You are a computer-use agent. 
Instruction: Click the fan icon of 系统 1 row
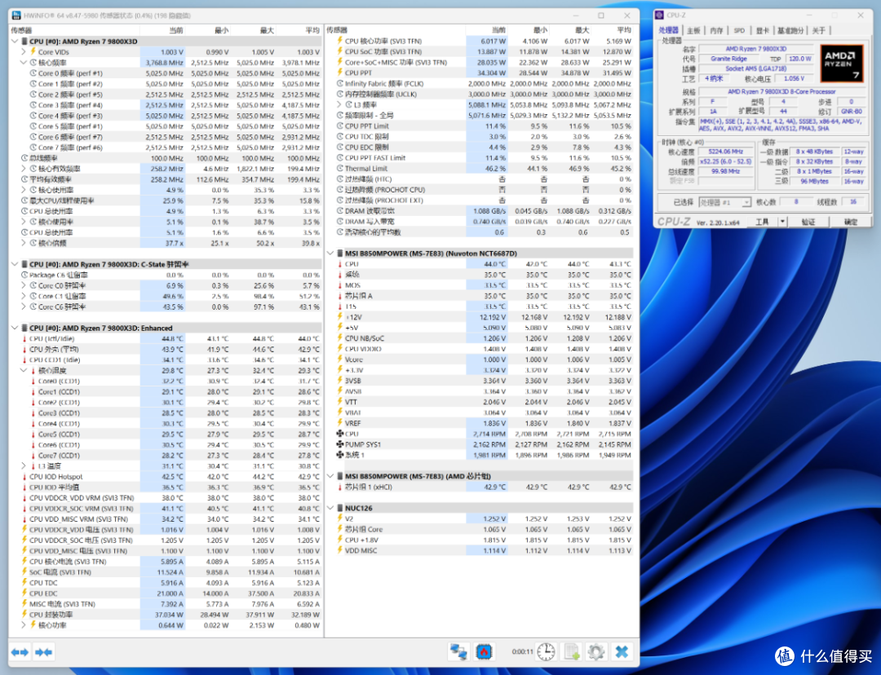(x=340, y=455)
